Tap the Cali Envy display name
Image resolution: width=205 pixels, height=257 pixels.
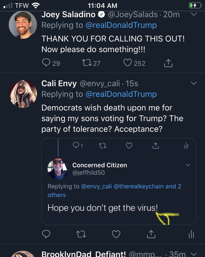click(59, 83)
